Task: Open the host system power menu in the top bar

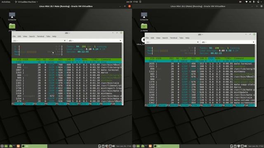Action: [x=262, y=2]
